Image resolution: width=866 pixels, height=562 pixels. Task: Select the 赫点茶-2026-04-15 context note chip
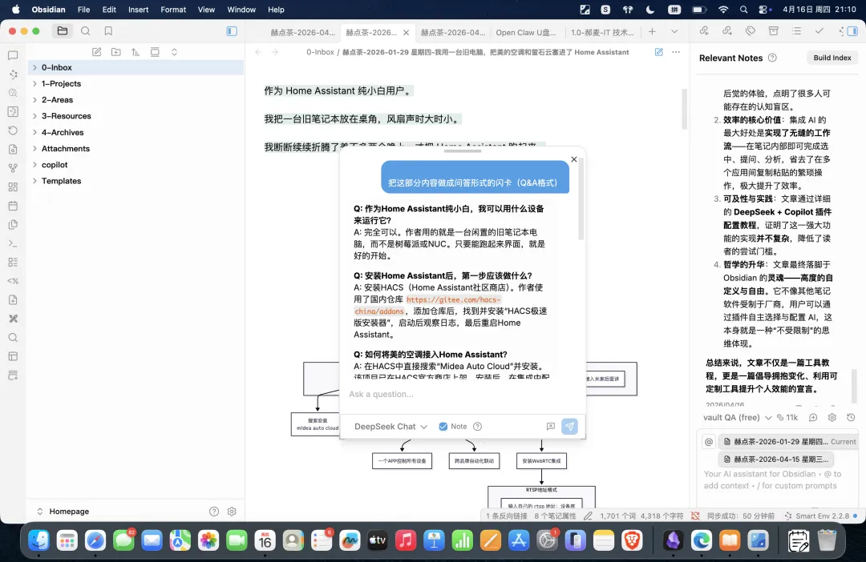point(776,459)
